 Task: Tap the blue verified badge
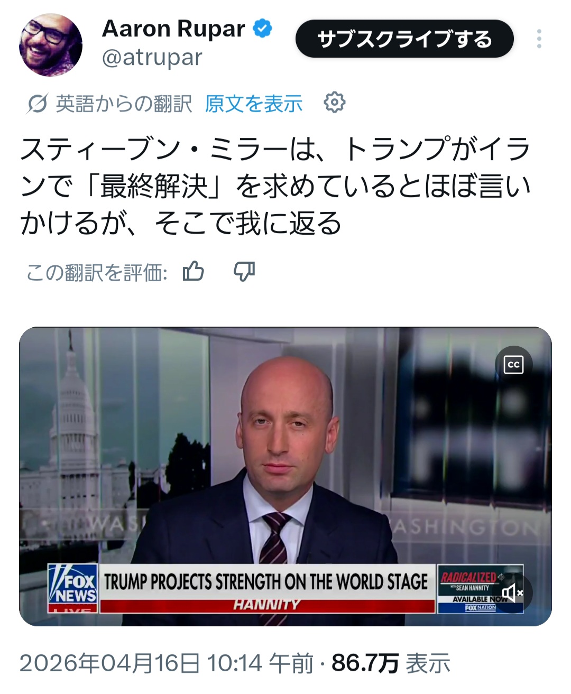coord(263,28)
